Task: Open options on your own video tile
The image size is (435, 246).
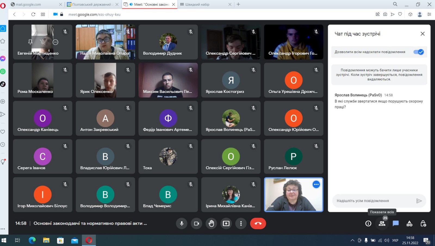Action: point(316,185)
